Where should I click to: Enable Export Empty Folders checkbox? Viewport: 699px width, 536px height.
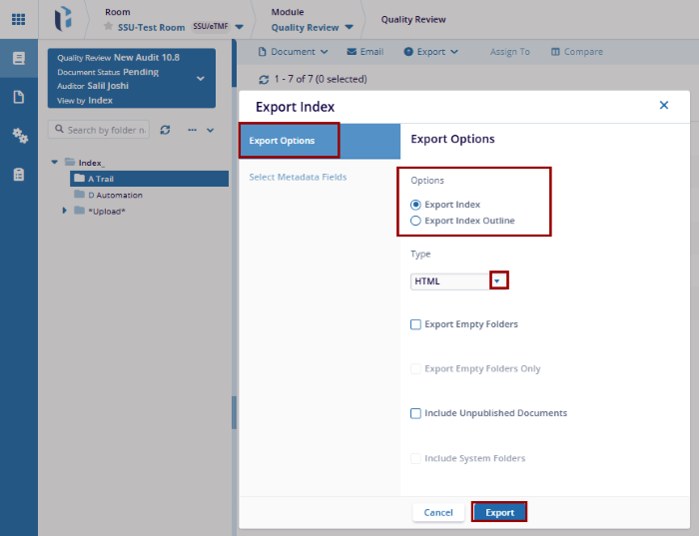(x=415, y=324)
